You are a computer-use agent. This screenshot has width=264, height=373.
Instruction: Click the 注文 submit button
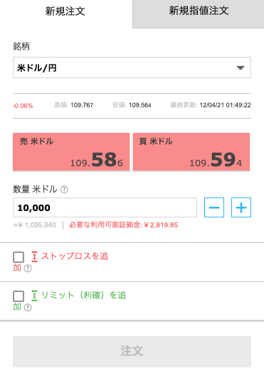[x=132, y=352]
